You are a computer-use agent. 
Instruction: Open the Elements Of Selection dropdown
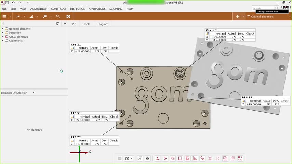tap(33, 92)
